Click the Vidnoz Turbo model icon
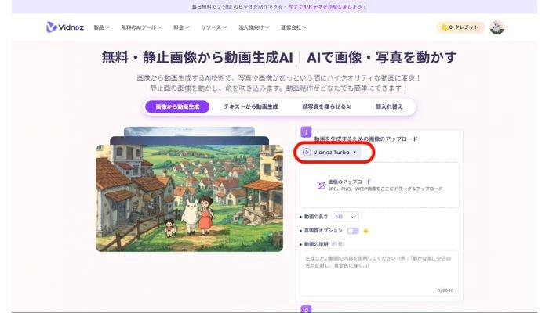The image size is (549, 313). click(307, 153)
